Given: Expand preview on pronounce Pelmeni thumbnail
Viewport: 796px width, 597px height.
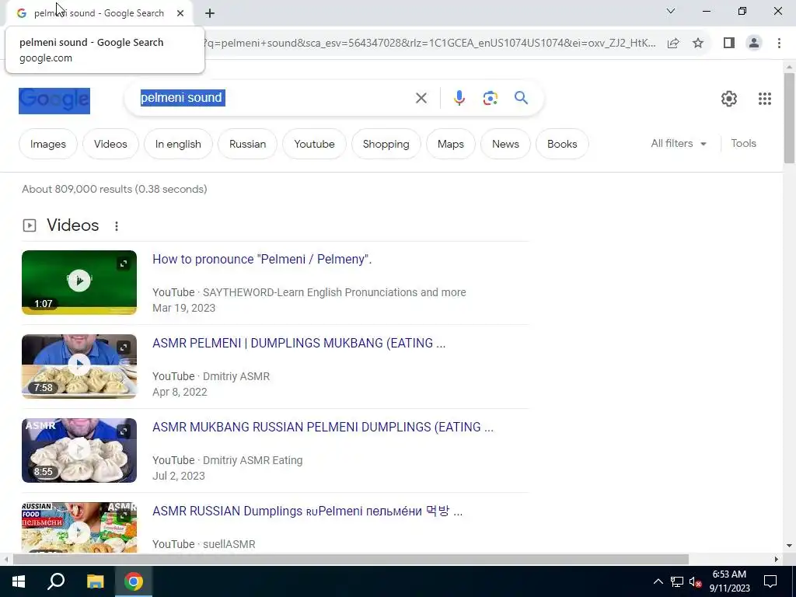Looking at the screenshot, I should pyautogui.click(x=124, y=264).
